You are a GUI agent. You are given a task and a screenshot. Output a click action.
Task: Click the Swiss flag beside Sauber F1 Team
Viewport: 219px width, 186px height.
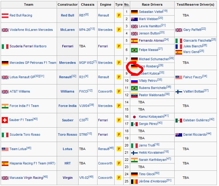[x=5, y=120]
